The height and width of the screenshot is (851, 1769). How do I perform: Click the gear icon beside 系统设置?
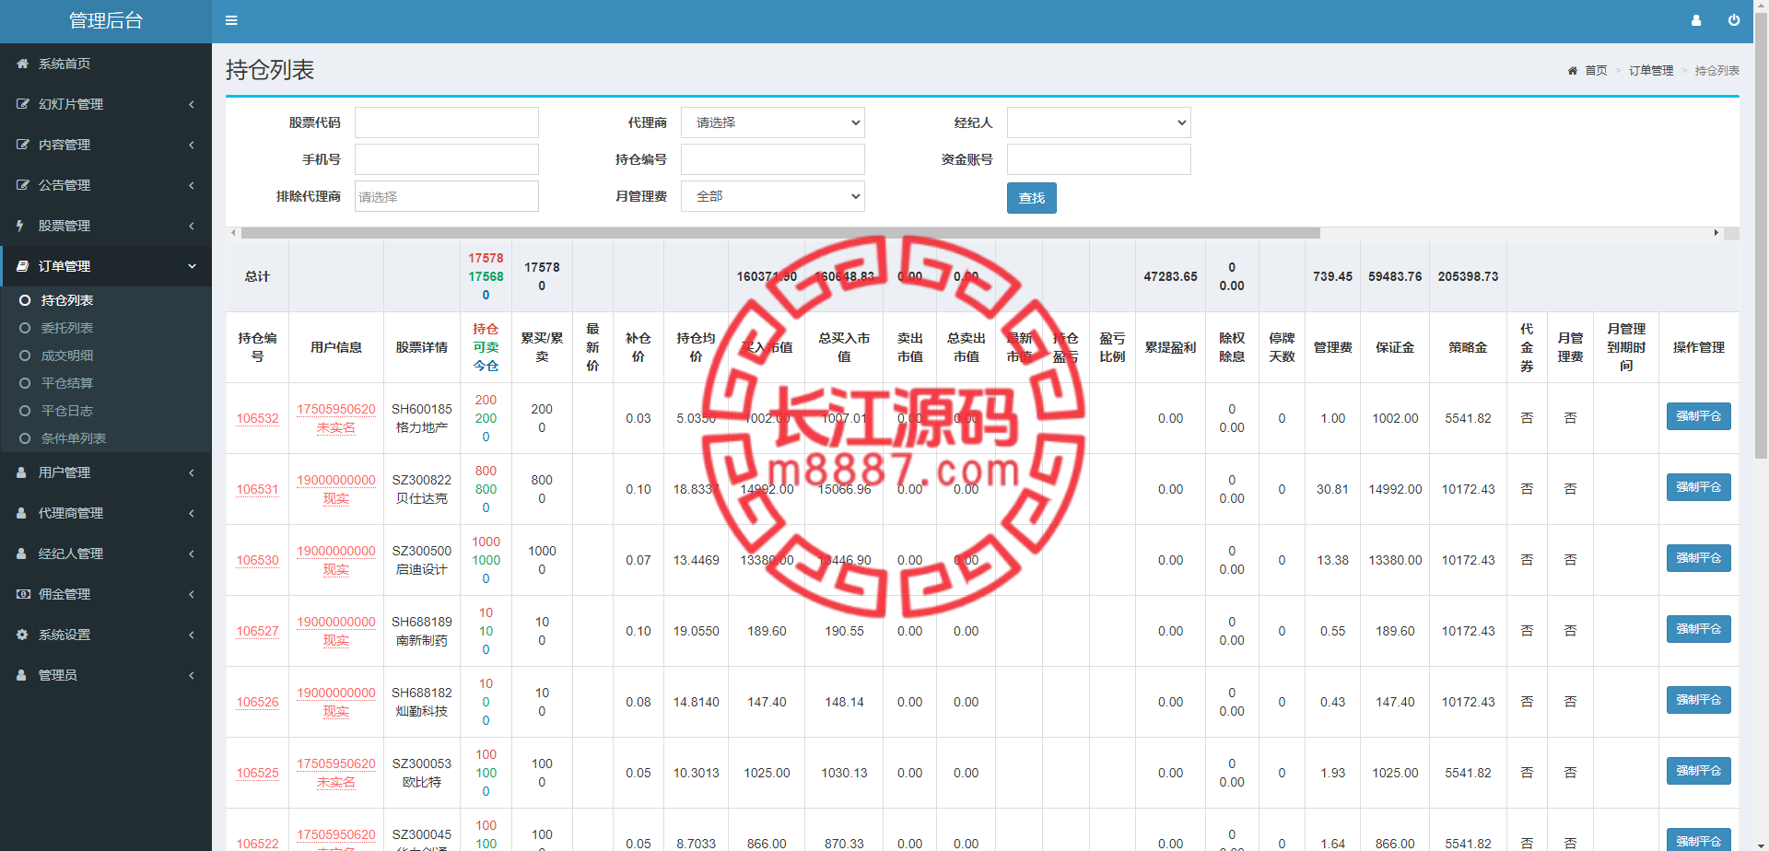tap(22, 635)
